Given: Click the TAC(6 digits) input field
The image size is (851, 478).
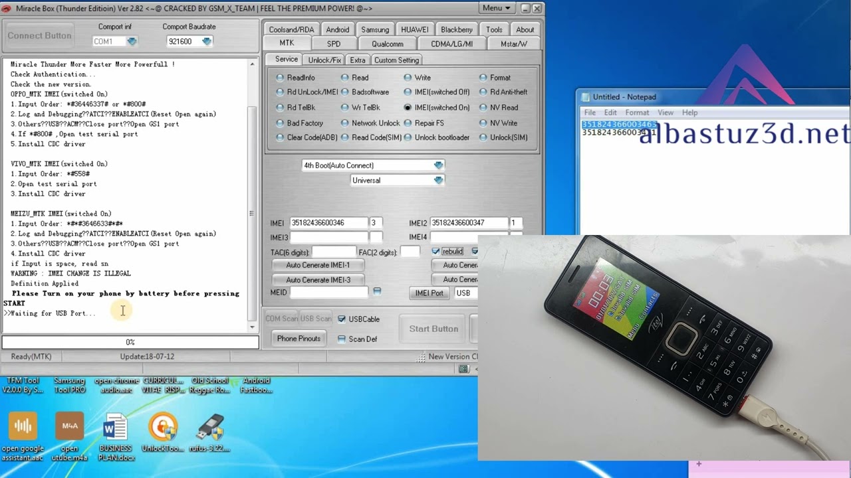Looking at the screenshot, I should click(x=334, y=252).
